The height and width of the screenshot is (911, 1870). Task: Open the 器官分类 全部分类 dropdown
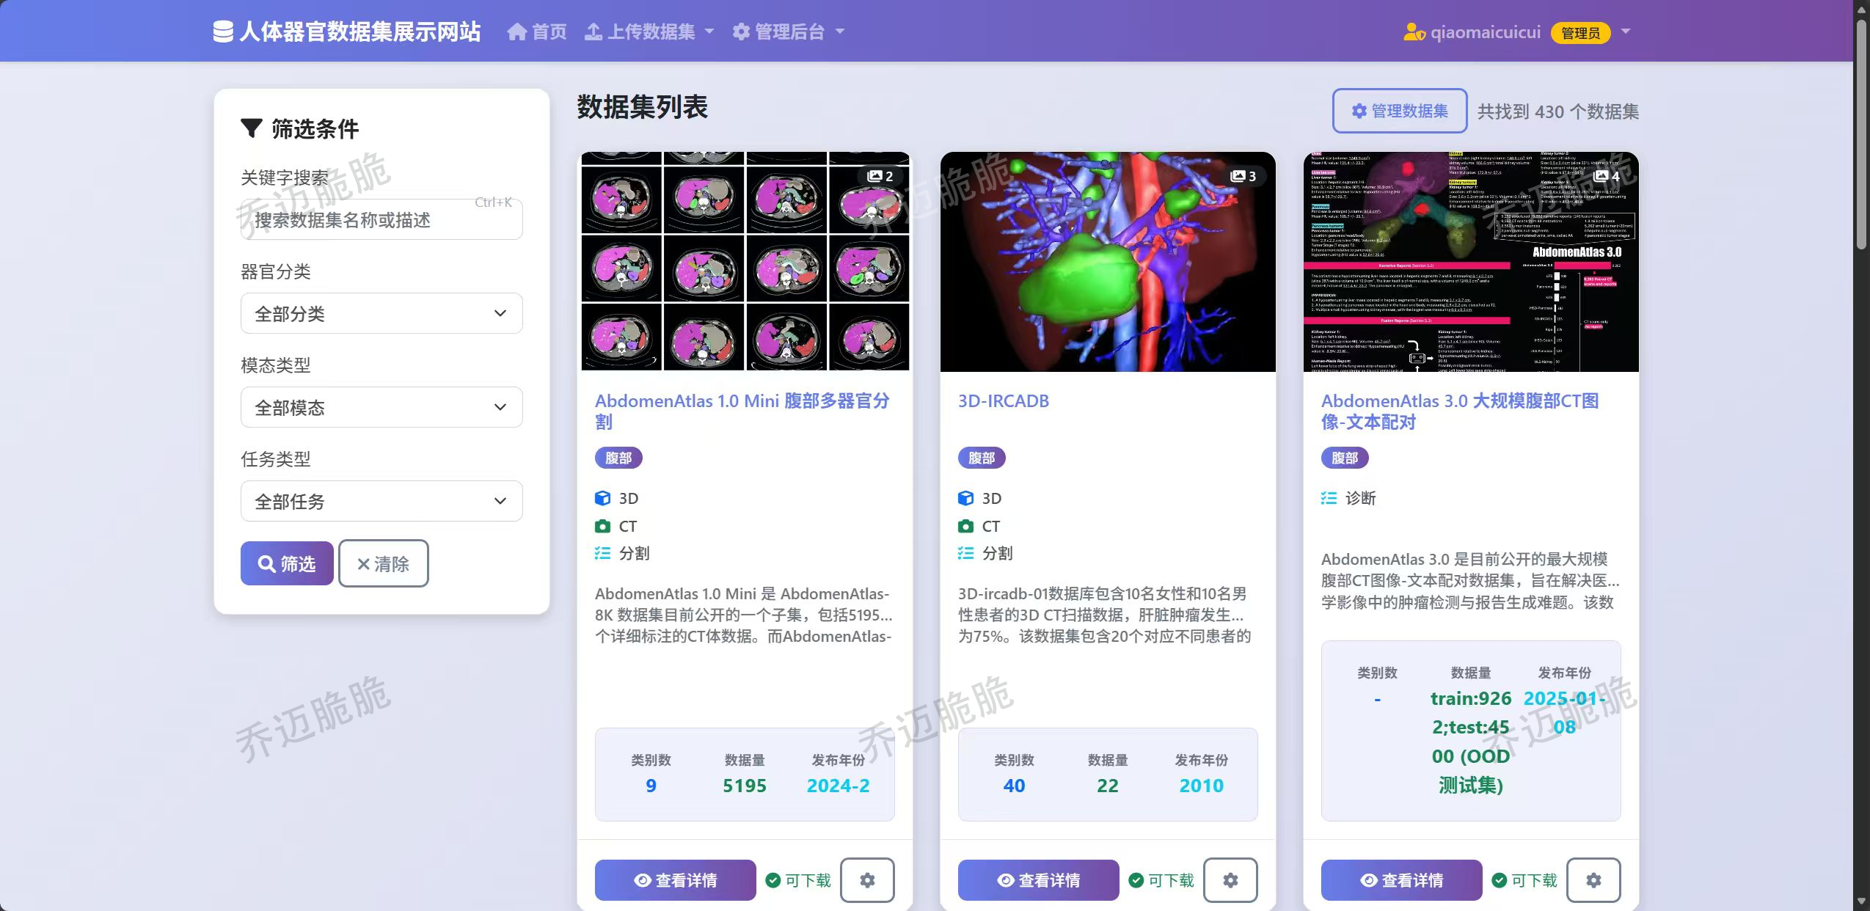pos(381,313)
